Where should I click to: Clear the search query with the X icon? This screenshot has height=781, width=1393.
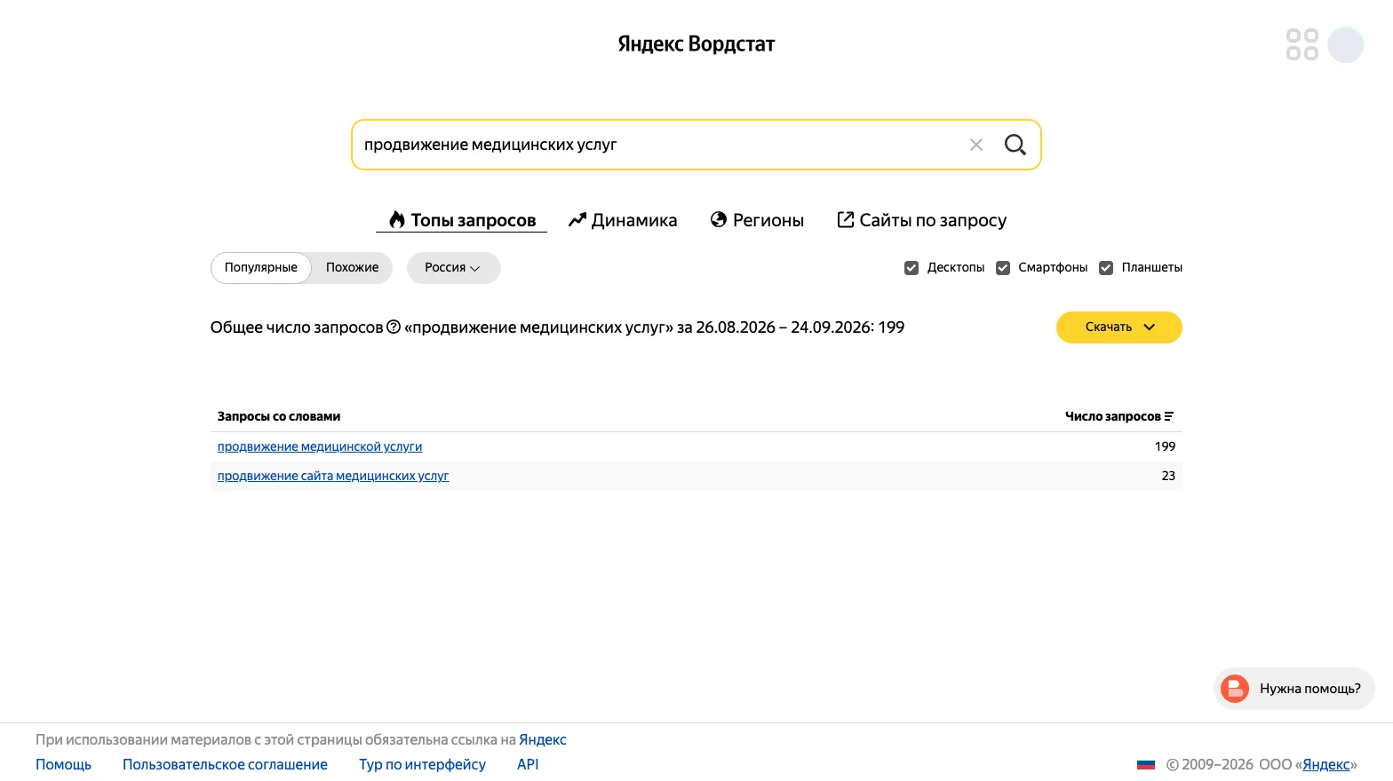[975, 145]
